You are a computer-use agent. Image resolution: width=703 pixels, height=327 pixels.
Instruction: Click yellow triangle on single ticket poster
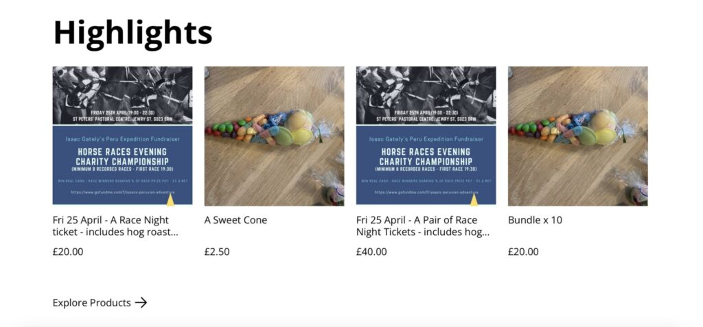tap(170, 199)
